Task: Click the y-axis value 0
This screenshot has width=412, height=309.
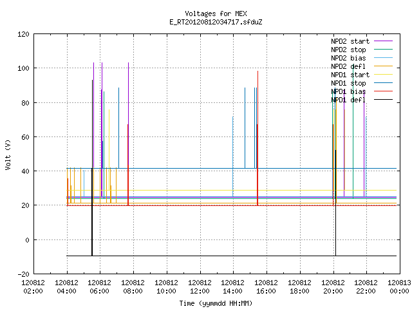Action: coord(27,240)
